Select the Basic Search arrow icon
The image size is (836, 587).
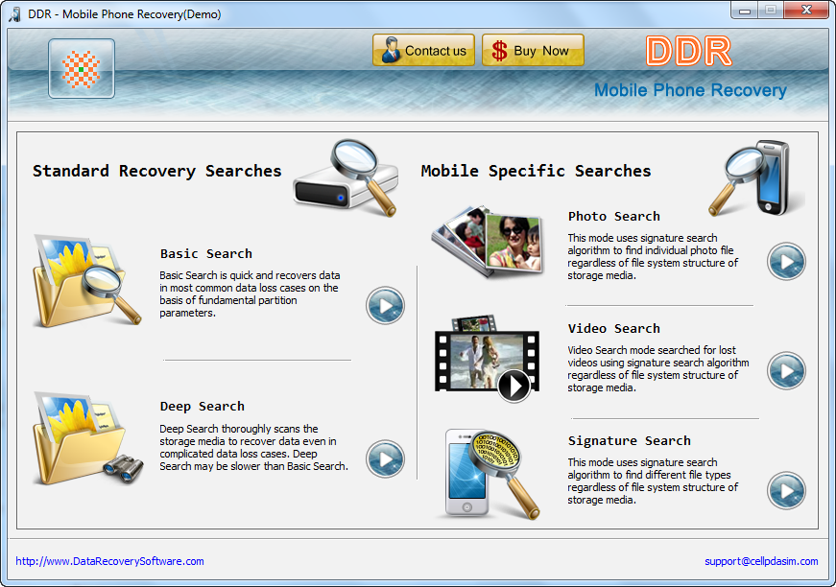coord(385,305)
